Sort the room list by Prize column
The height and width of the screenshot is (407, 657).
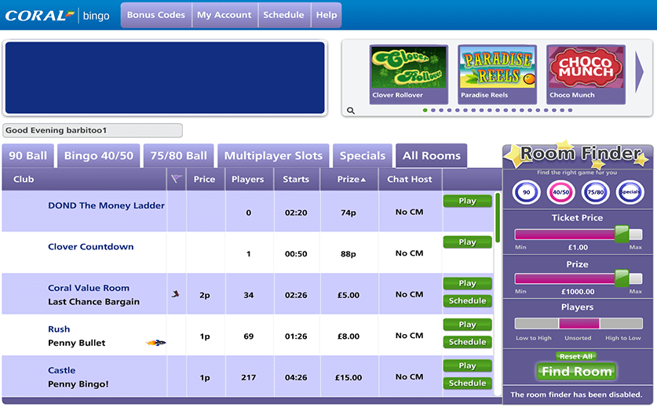(349, 180)
